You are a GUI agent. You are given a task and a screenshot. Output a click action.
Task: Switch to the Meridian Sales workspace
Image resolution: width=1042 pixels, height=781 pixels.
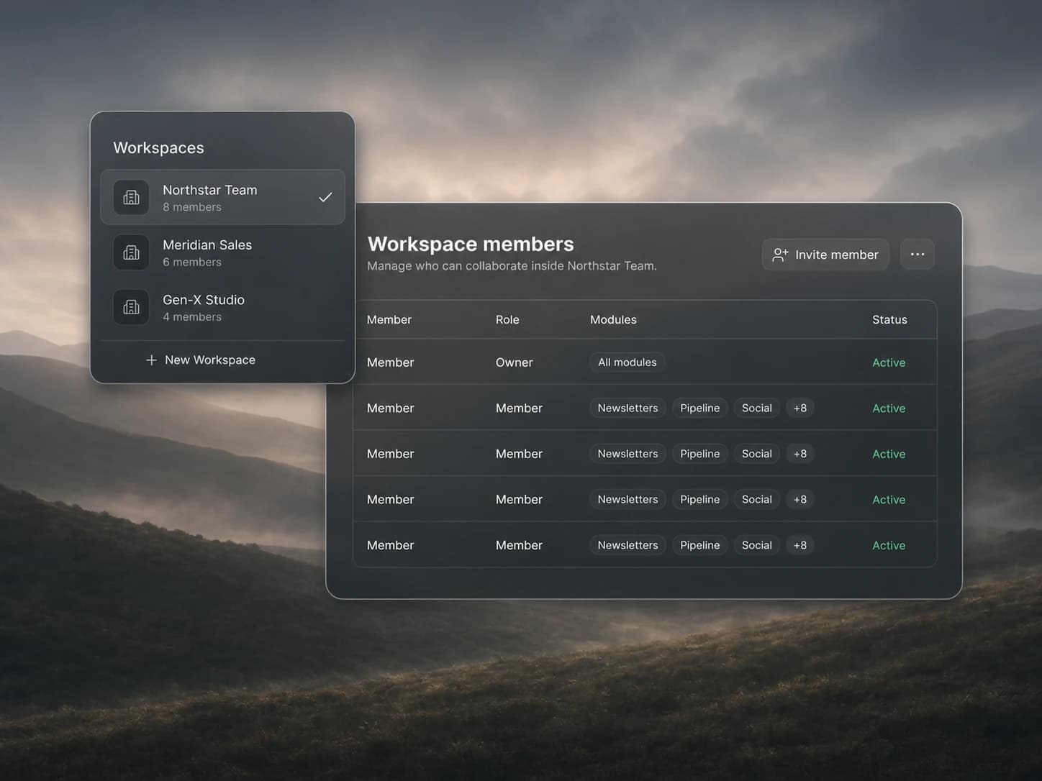223,252
